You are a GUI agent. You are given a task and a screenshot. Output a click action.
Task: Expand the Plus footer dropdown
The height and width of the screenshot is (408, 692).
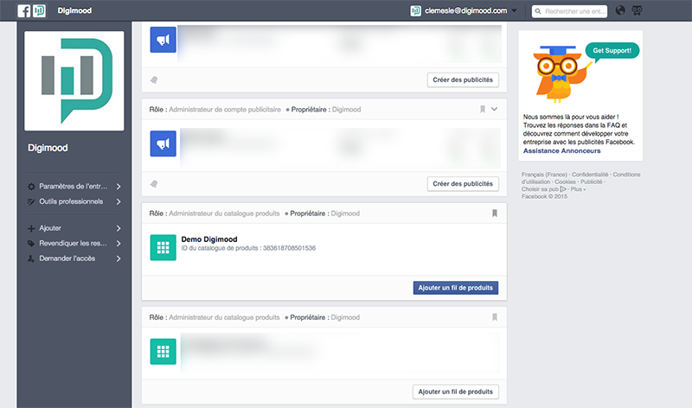point(578,189)
